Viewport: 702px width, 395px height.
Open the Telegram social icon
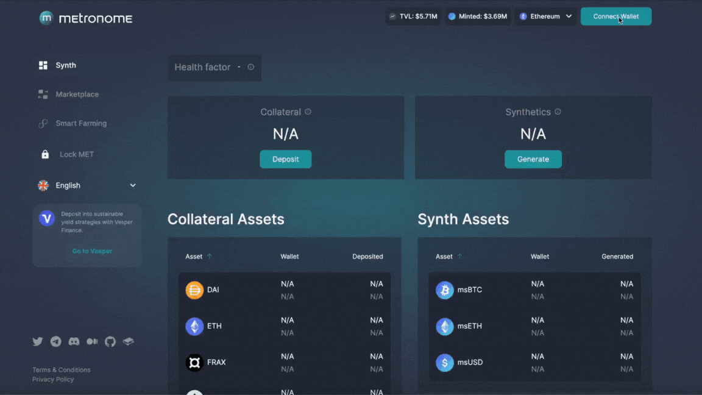point(56,342)
